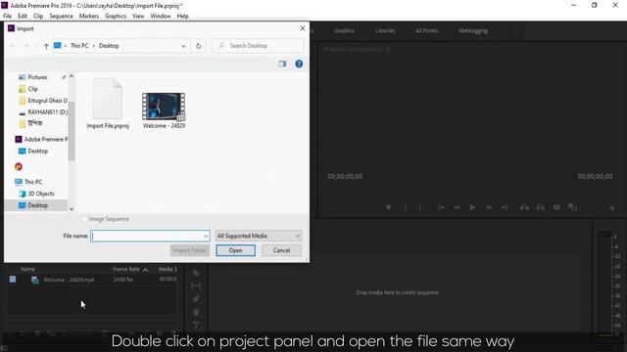
Task: Open the All Supported Media file type dropdown
Action: (x=259, y=236)
